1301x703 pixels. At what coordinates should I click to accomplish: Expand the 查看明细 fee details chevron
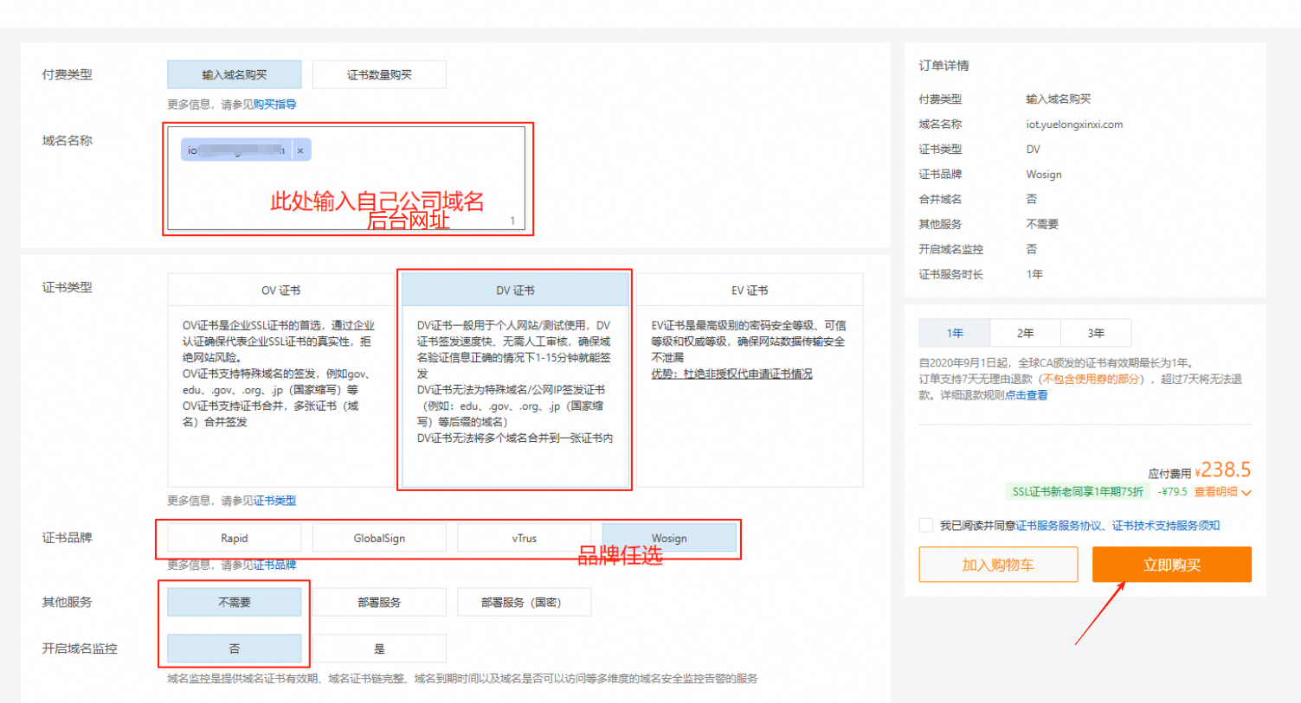[x=1246, y=493]
